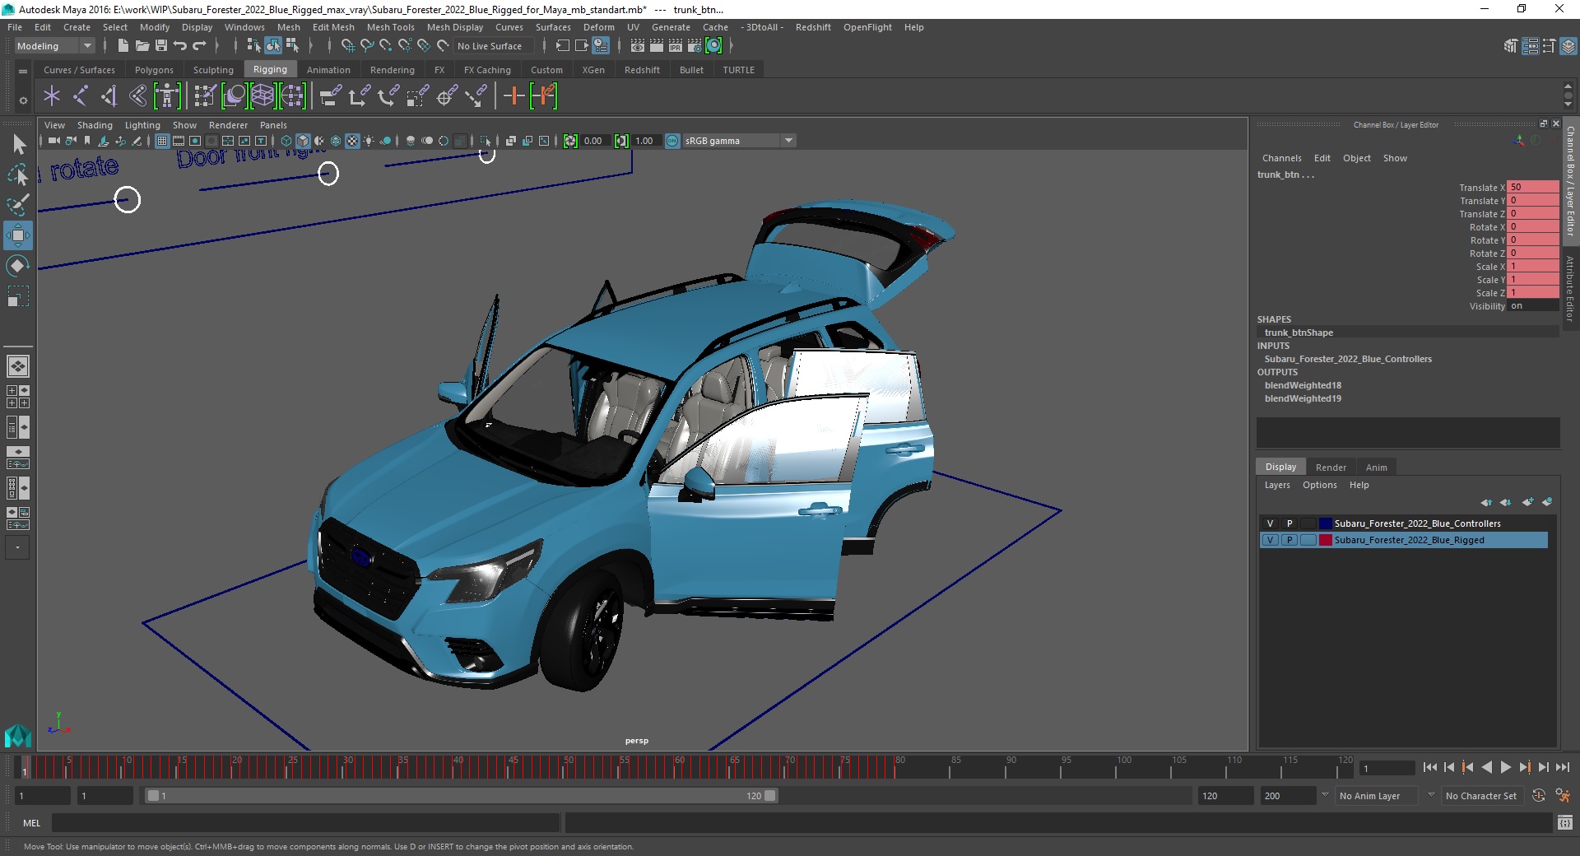Screen dimensions: 1580x856
Task: Click the Set Key plus shelf icon
Action: pos(514,96)
